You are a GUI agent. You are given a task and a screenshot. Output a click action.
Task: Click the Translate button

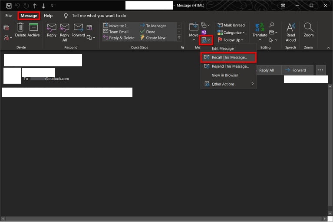(x=260, y=32)
